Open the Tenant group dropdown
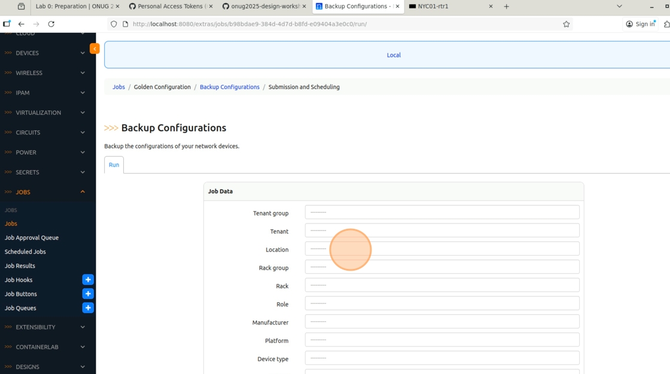Viewport: 670px width, 374px height. click(441, 212)
